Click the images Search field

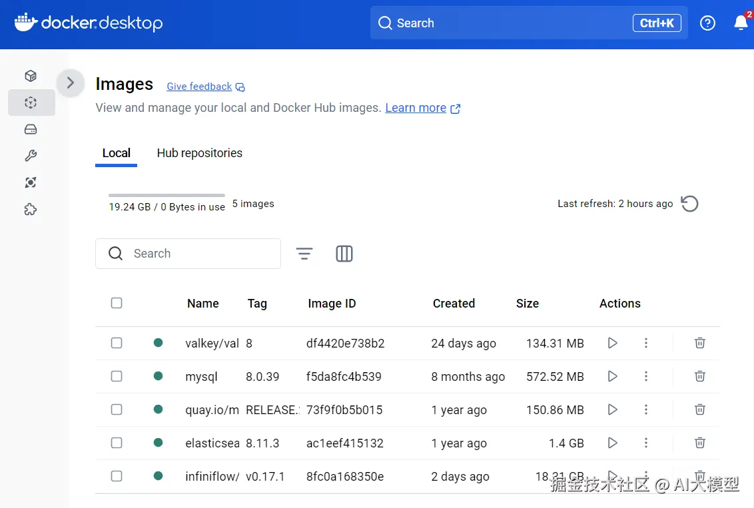click(x=188, y=254)
